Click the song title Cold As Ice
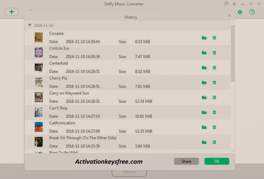Screen dimensions: 264x179 pos(59,49)
